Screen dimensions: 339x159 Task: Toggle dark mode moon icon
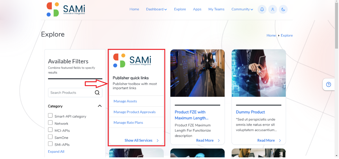(283, 9)
